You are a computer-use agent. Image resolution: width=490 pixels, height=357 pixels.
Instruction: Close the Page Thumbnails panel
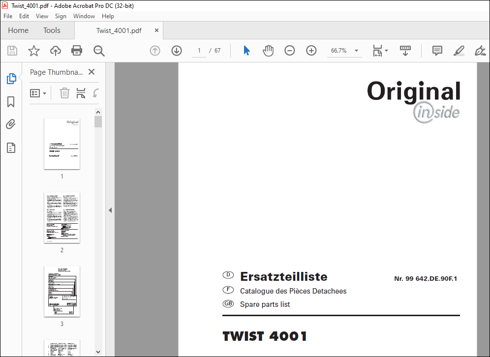92,72
